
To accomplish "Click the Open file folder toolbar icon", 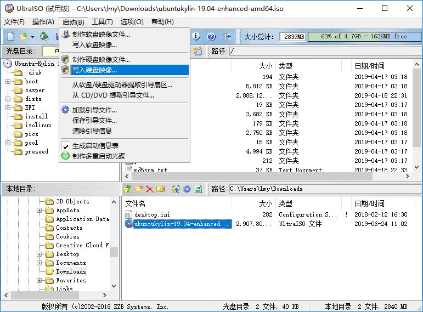I will 24,36.
